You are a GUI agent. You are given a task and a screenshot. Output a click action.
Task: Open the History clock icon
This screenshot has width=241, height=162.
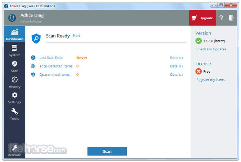click(x=14, y=80)
